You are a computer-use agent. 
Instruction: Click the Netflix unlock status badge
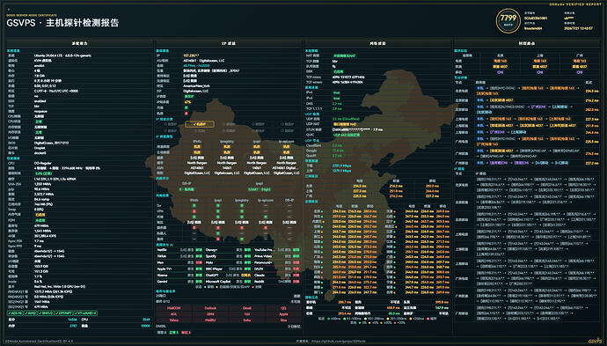(x=199, y=250)
